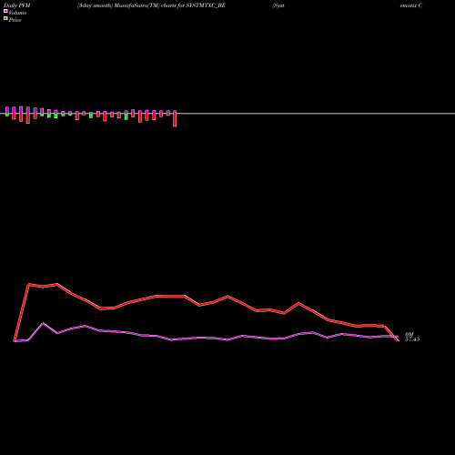Click the Price legend color swatch
The height and width of the screenshot is (455, 455).
(5, 18)
